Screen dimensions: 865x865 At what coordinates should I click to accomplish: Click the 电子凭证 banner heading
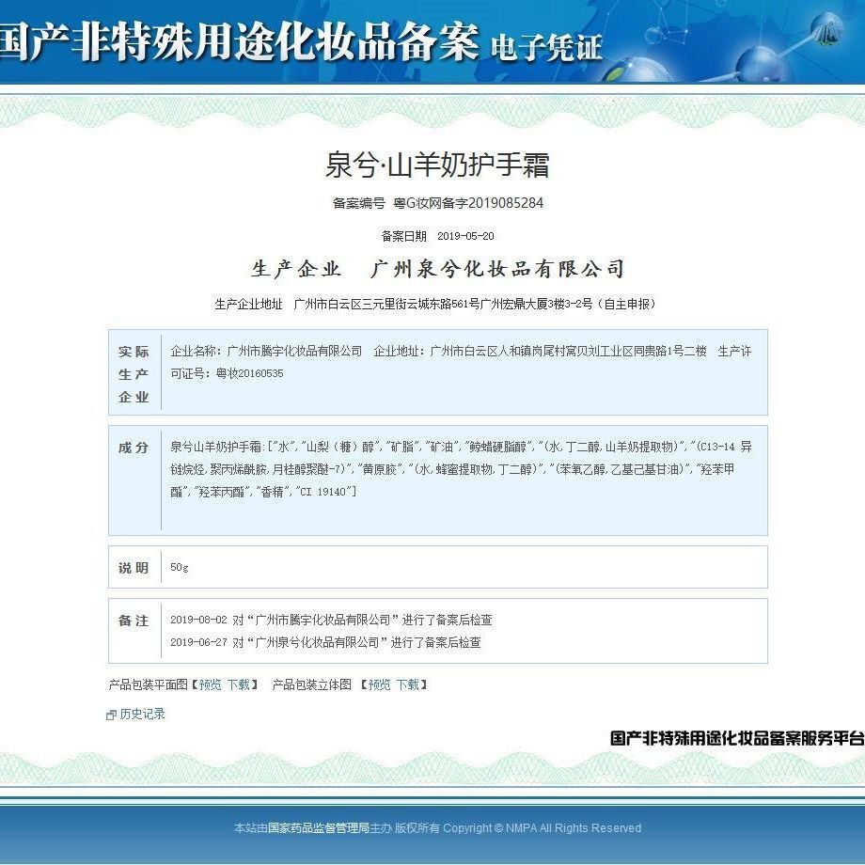click(x=546, y=47)
